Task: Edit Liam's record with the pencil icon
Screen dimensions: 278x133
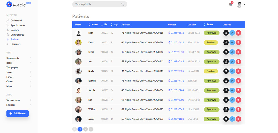Action: point(232,33)
